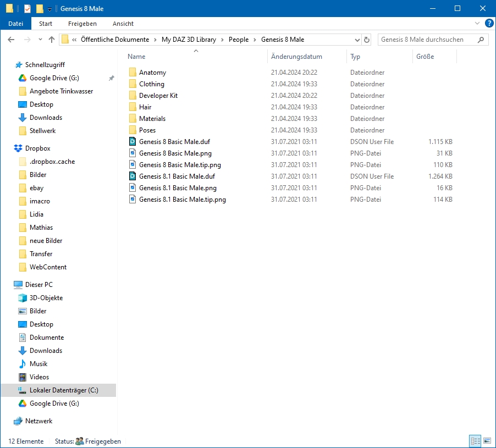Switch to details view in status bar

point(476,441)
